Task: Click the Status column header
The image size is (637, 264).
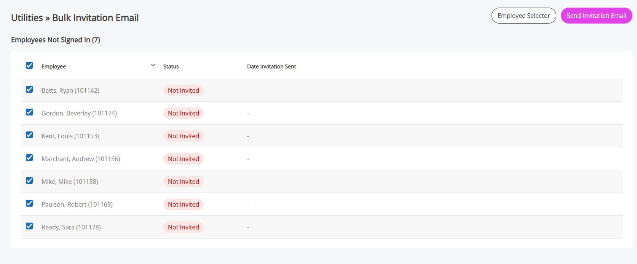Action: point(171,66)
